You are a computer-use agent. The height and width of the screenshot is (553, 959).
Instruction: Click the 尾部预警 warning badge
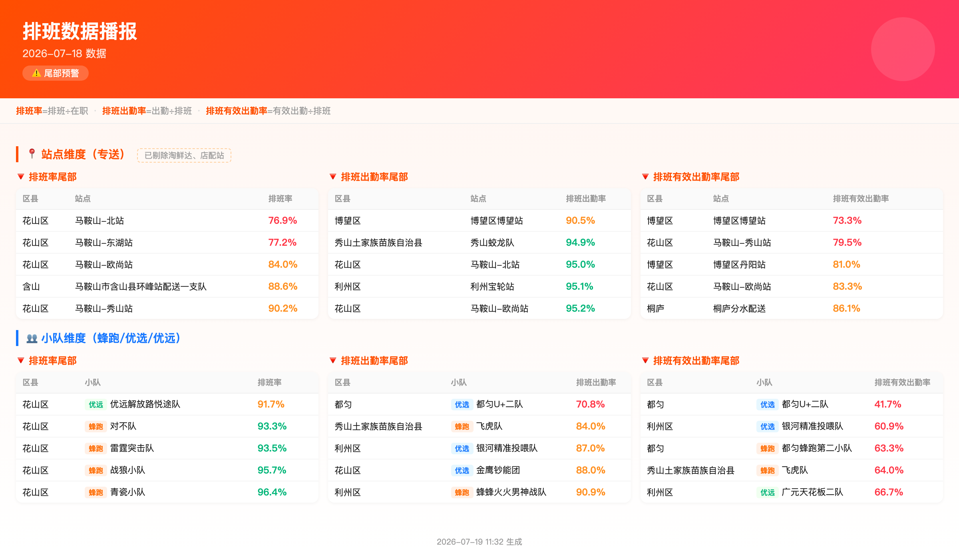[56, 73]
